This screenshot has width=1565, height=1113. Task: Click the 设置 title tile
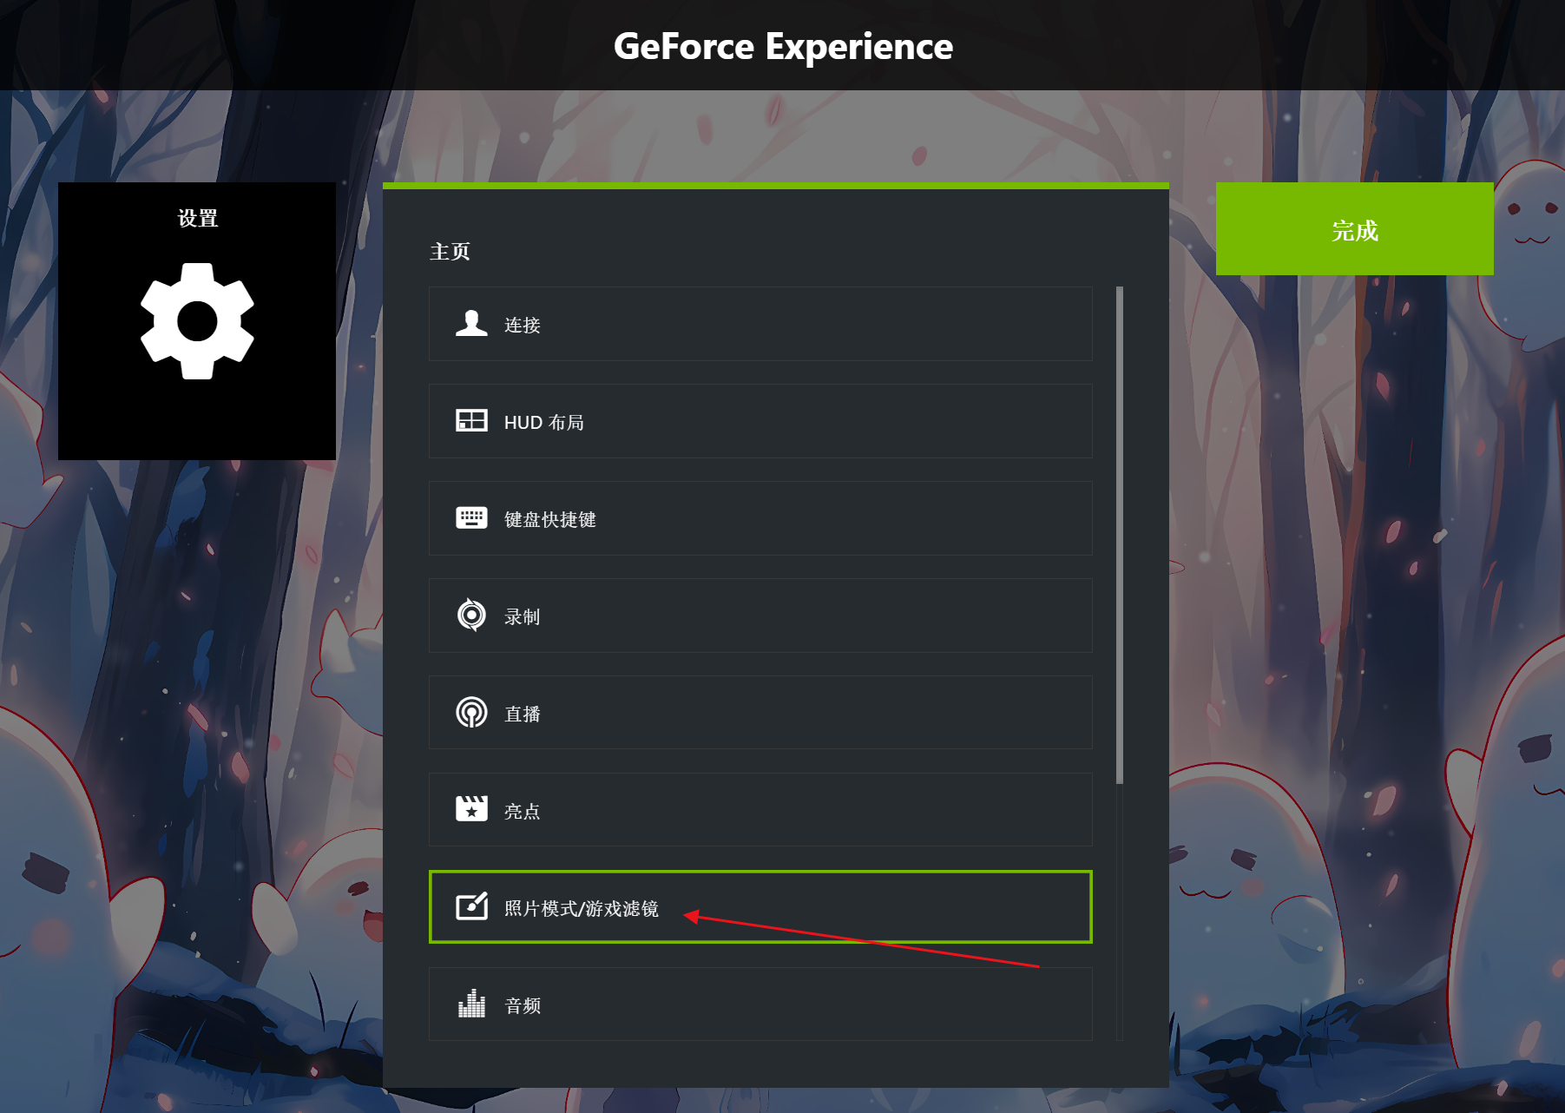(197, 321)
